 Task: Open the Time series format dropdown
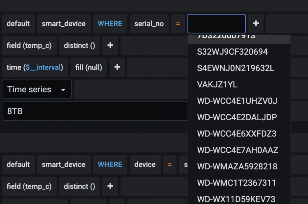[x=37, y=89]
